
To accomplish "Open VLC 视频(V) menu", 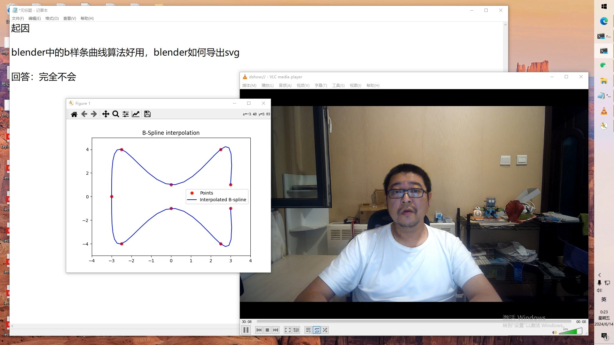I will [x=303, y=86].
